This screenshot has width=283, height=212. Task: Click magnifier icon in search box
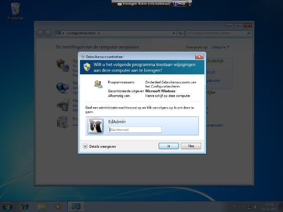(x=249, y=33)
